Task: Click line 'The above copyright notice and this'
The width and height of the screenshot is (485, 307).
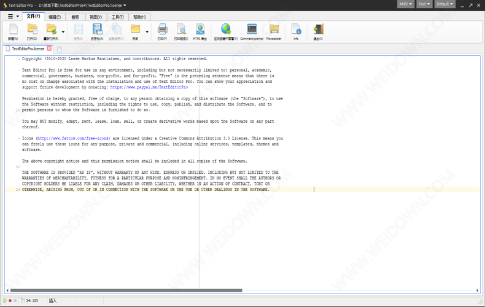Action: click(x=134, y=161)
